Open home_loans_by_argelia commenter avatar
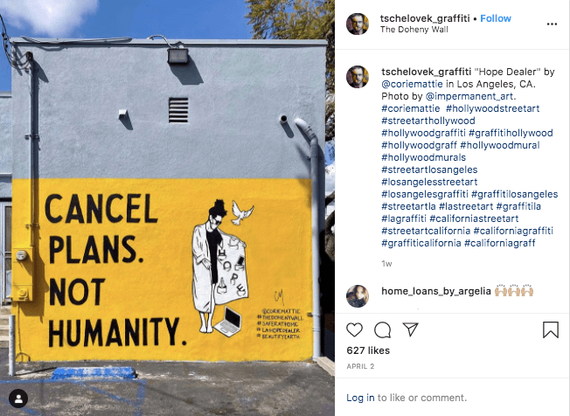Viewport: 570px width, 416px height. [358, 295]
